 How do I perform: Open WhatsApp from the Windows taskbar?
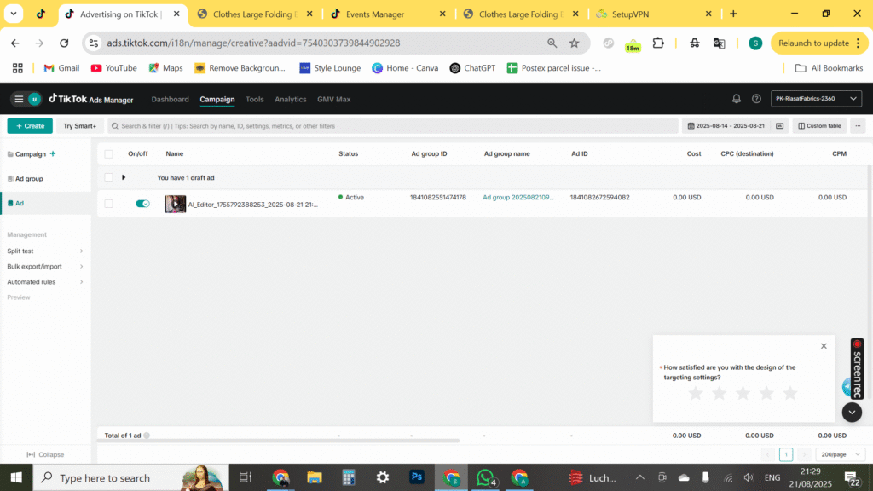coord(485,477)
